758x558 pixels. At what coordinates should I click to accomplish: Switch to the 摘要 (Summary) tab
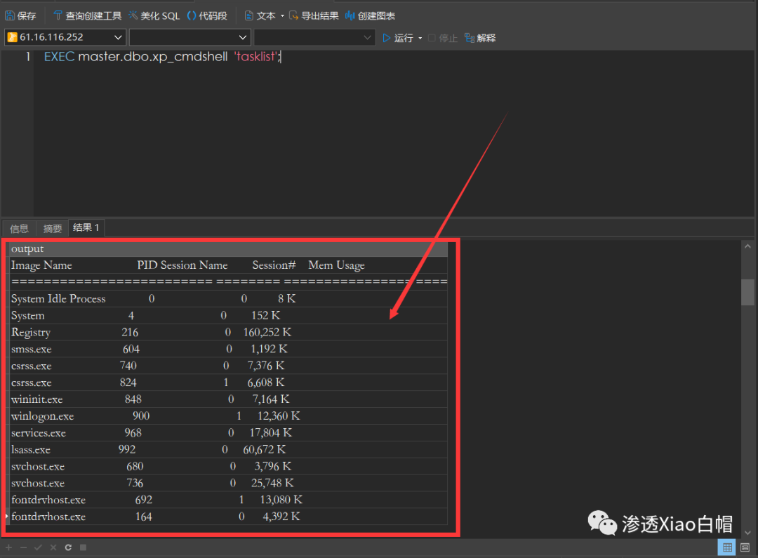[x=52, y=228]
